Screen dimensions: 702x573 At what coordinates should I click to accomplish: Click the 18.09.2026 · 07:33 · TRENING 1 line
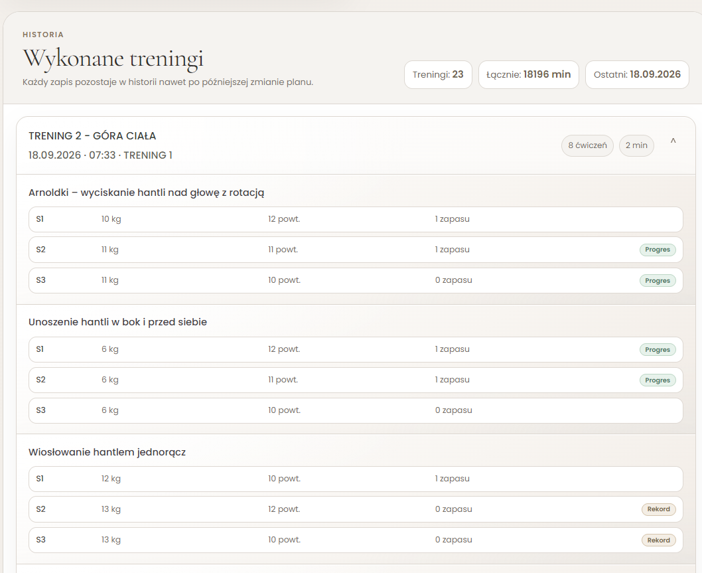pos(100,155)
